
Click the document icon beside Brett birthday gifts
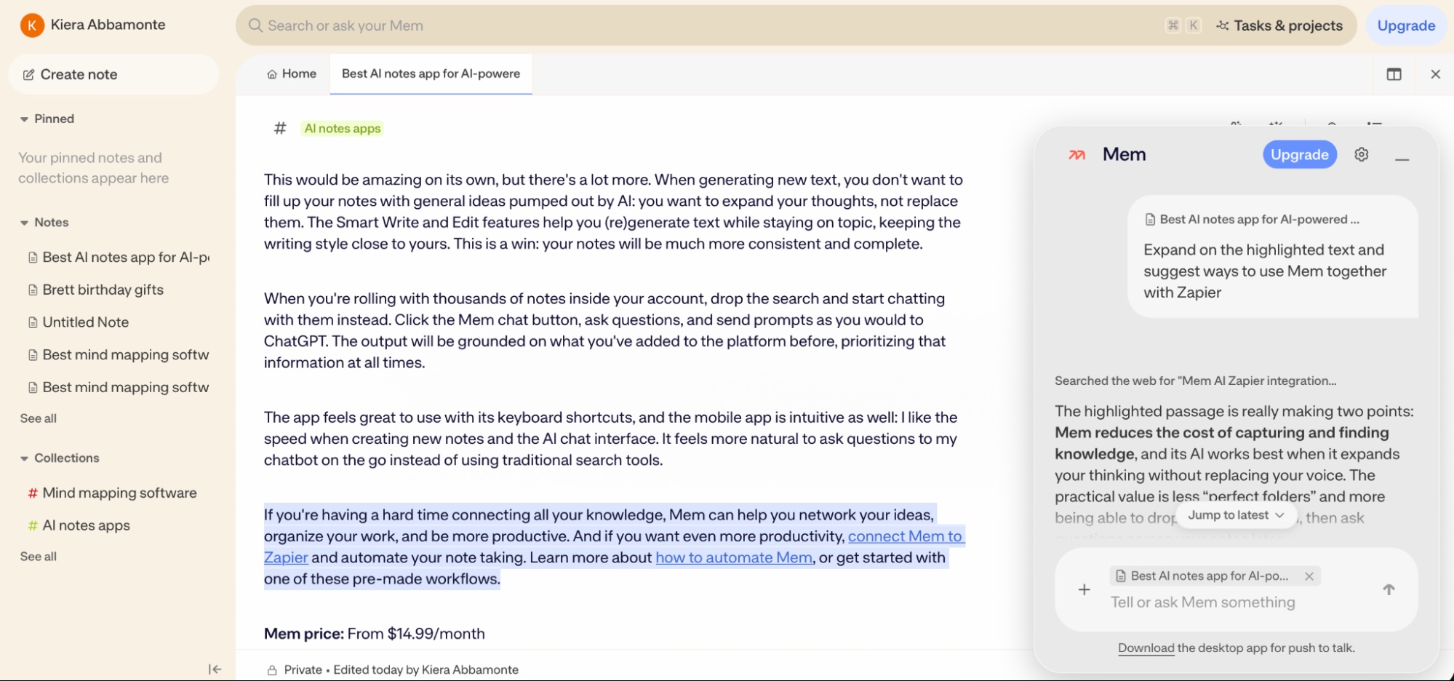pos(33,290)
